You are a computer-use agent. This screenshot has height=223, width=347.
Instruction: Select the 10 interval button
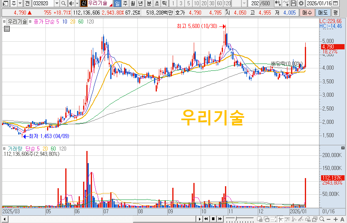click(196, 3)
